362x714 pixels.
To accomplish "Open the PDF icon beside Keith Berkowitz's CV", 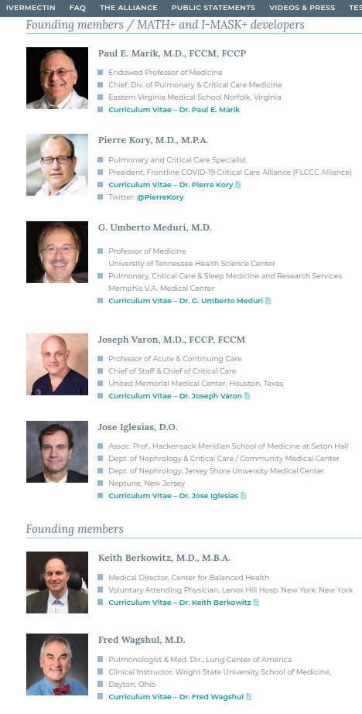I will pyautogui.click(x=256, y=603).
